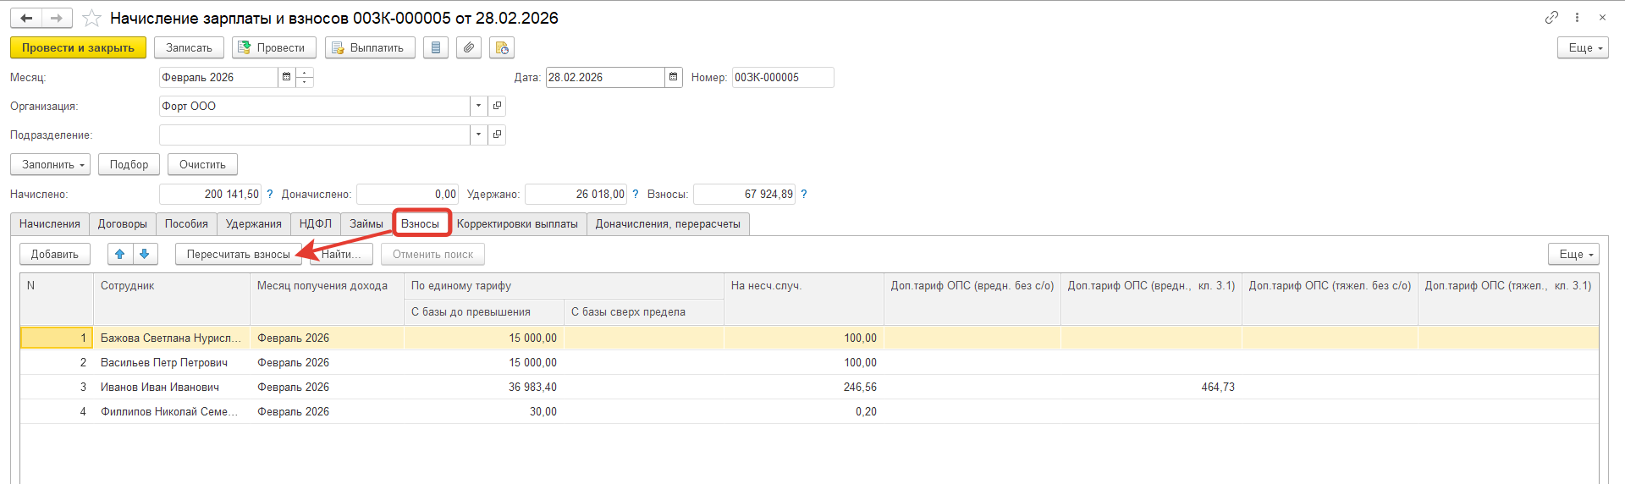This screenshot has width=1625, height=484.
Task: Switch to the НДФЛ tab
Action: point(315,223)
